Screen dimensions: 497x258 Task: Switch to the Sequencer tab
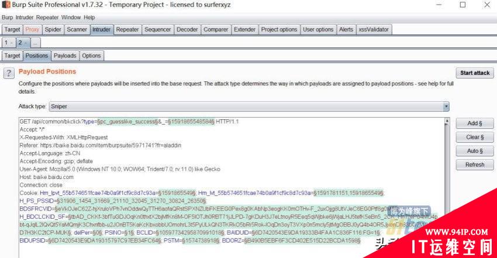[157, 29]
